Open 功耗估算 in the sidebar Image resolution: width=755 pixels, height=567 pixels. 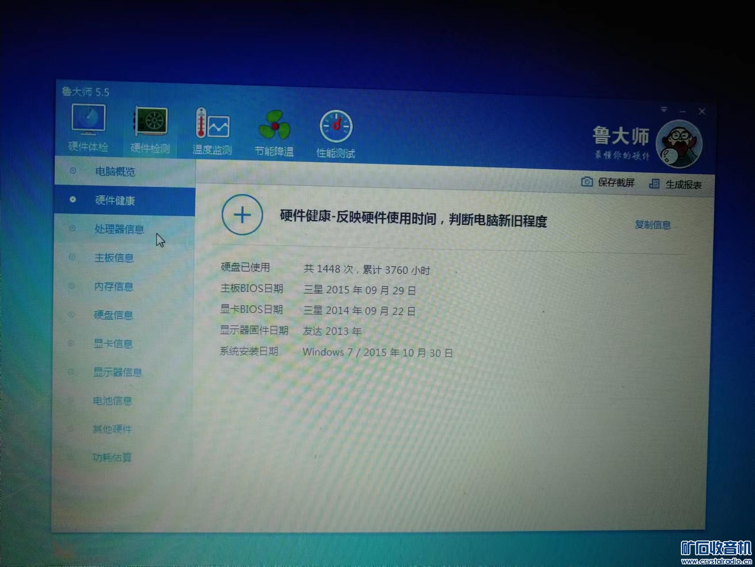point(112,457)
